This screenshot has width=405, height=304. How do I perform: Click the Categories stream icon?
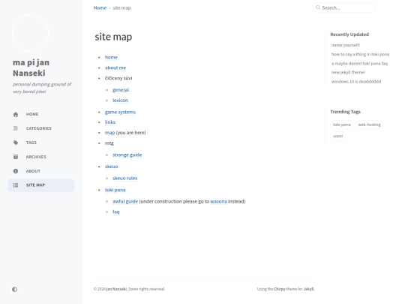16,128
